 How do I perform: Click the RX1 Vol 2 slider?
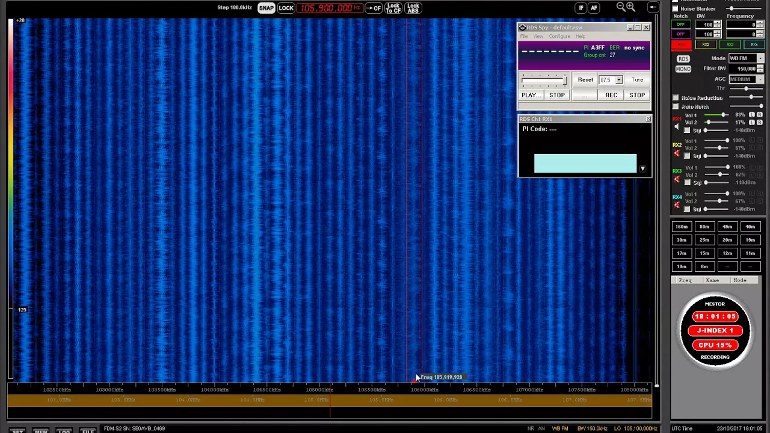pyautogui.click(x=717, y=122)
